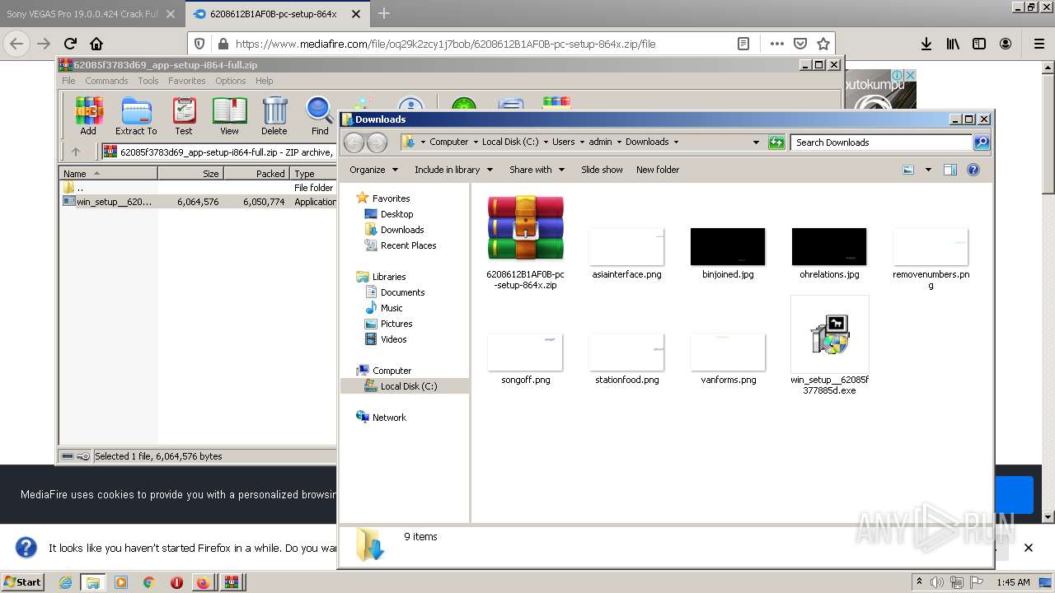Click the Find magnifier icon in WinRAR
This screenshot has width=1055, height=593.
click(x=320, y=115)
